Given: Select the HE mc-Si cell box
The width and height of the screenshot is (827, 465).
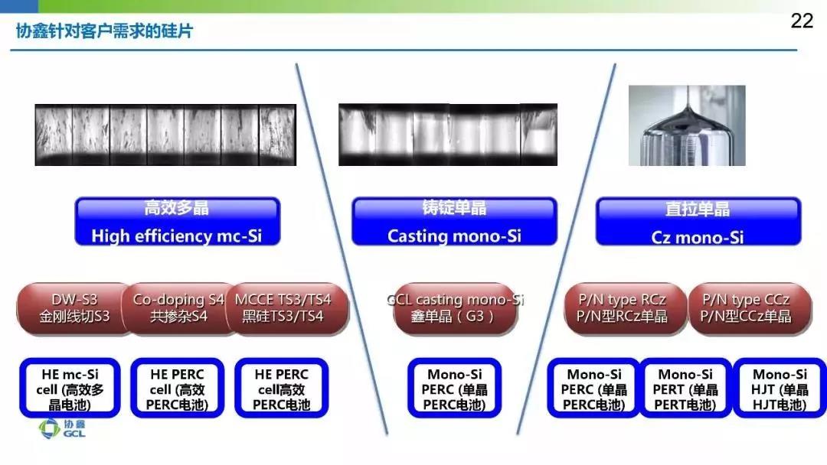Looking at the screenshot, I should [x=70, y=389].
